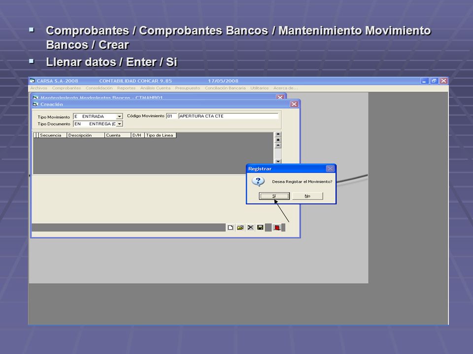
Task: Click the Tipo de Linea column header
Action: 160,135
